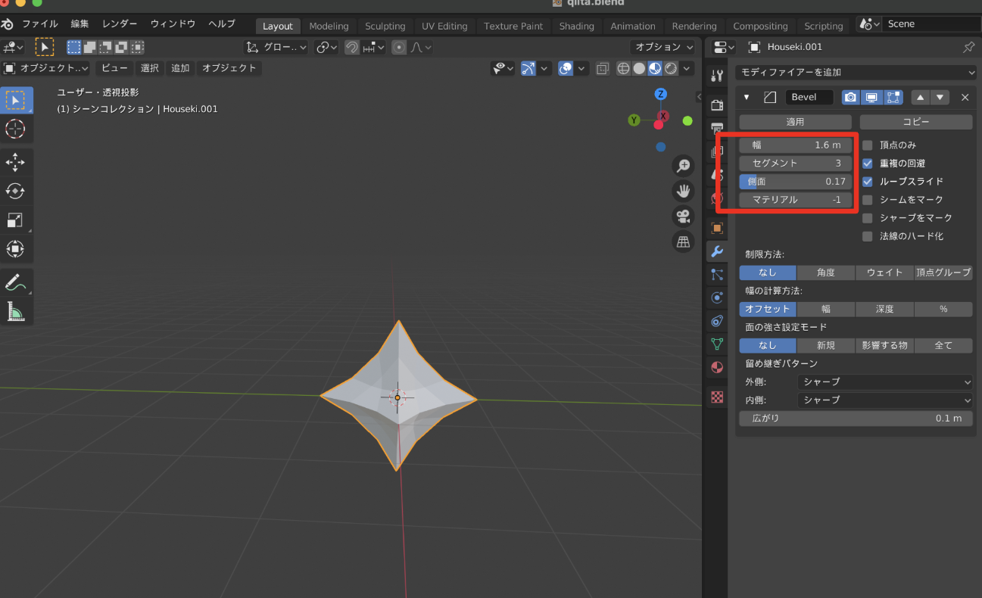This screenshot has width=982, height=598.
Task: Open the Physics properties tab
Action: [x=716, y=297]
